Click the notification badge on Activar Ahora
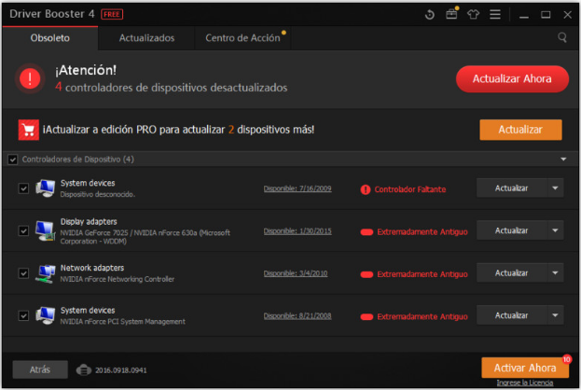Viewport: 581px width, 390px height. (567, 359)
